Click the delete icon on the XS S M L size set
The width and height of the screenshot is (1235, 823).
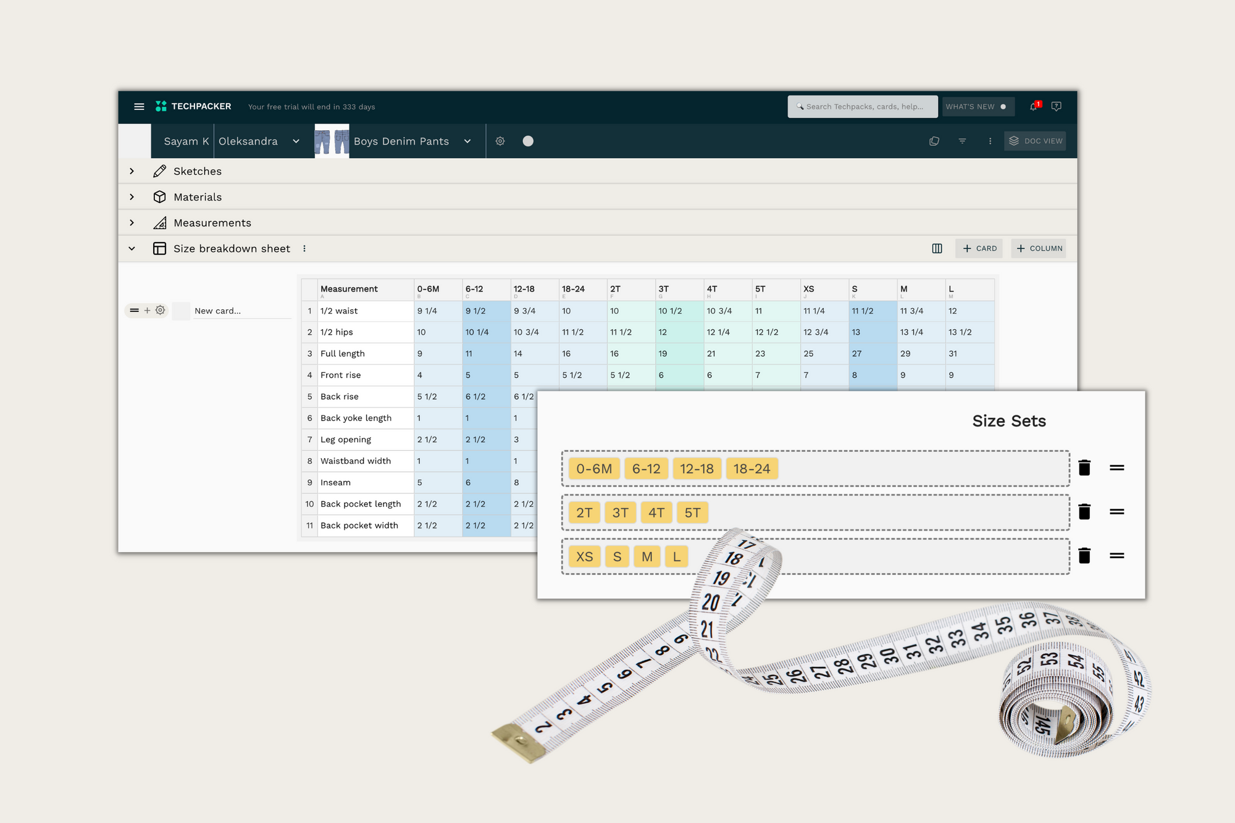[x=1086, y=556]
